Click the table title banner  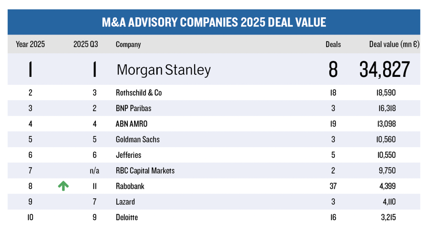pos(214,22)
